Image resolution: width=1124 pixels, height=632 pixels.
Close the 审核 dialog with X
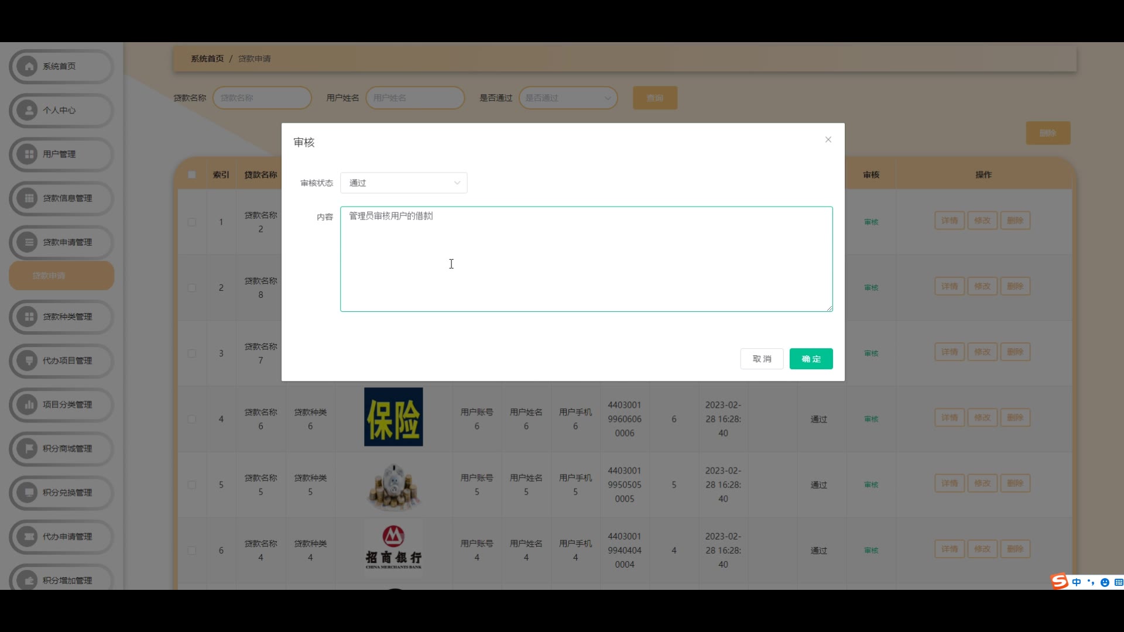[x=828, y=139]
